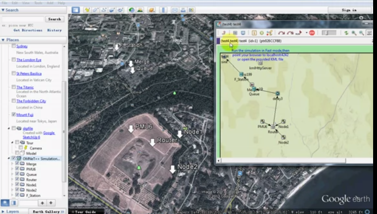377x214 pixels.
Task: Select the Add Placemark pushpin icon
Action: pos(87,10)
